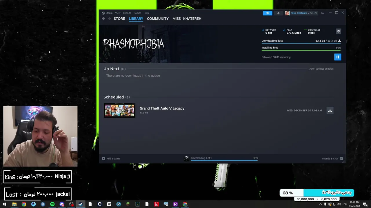Start Grand Theft Auto V download now
This screenshot has height=208, width=371.
pos(330,110)
